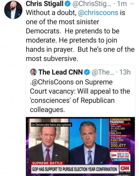Viewport: 139px width, 176px height.
Task: Tap the 1m timestamp of the tweet
Action: [x=122, y=4]
